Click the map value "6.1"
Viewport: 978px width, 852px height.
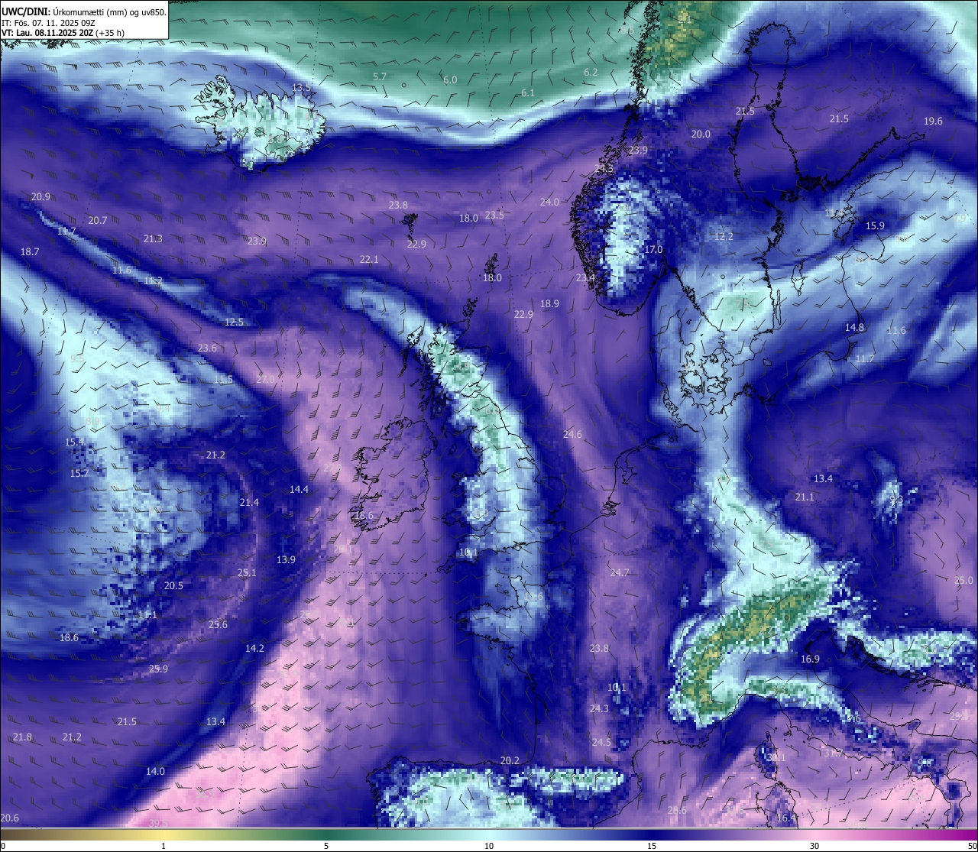click(528, 92)
